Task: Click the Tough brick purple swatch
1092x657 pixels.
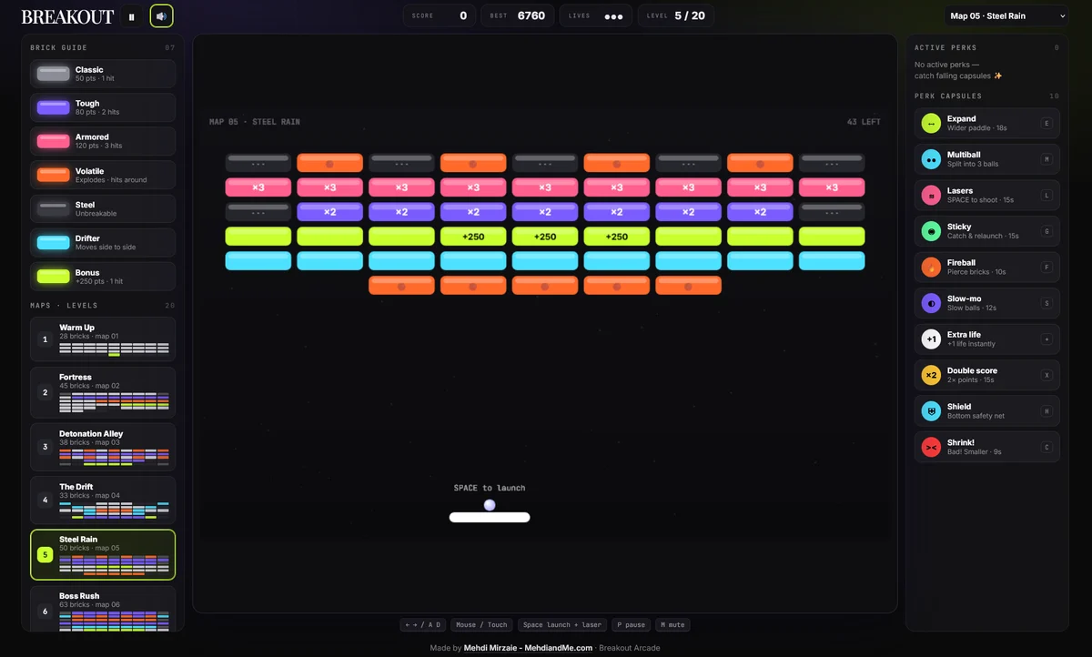Action: coord(53,107)
